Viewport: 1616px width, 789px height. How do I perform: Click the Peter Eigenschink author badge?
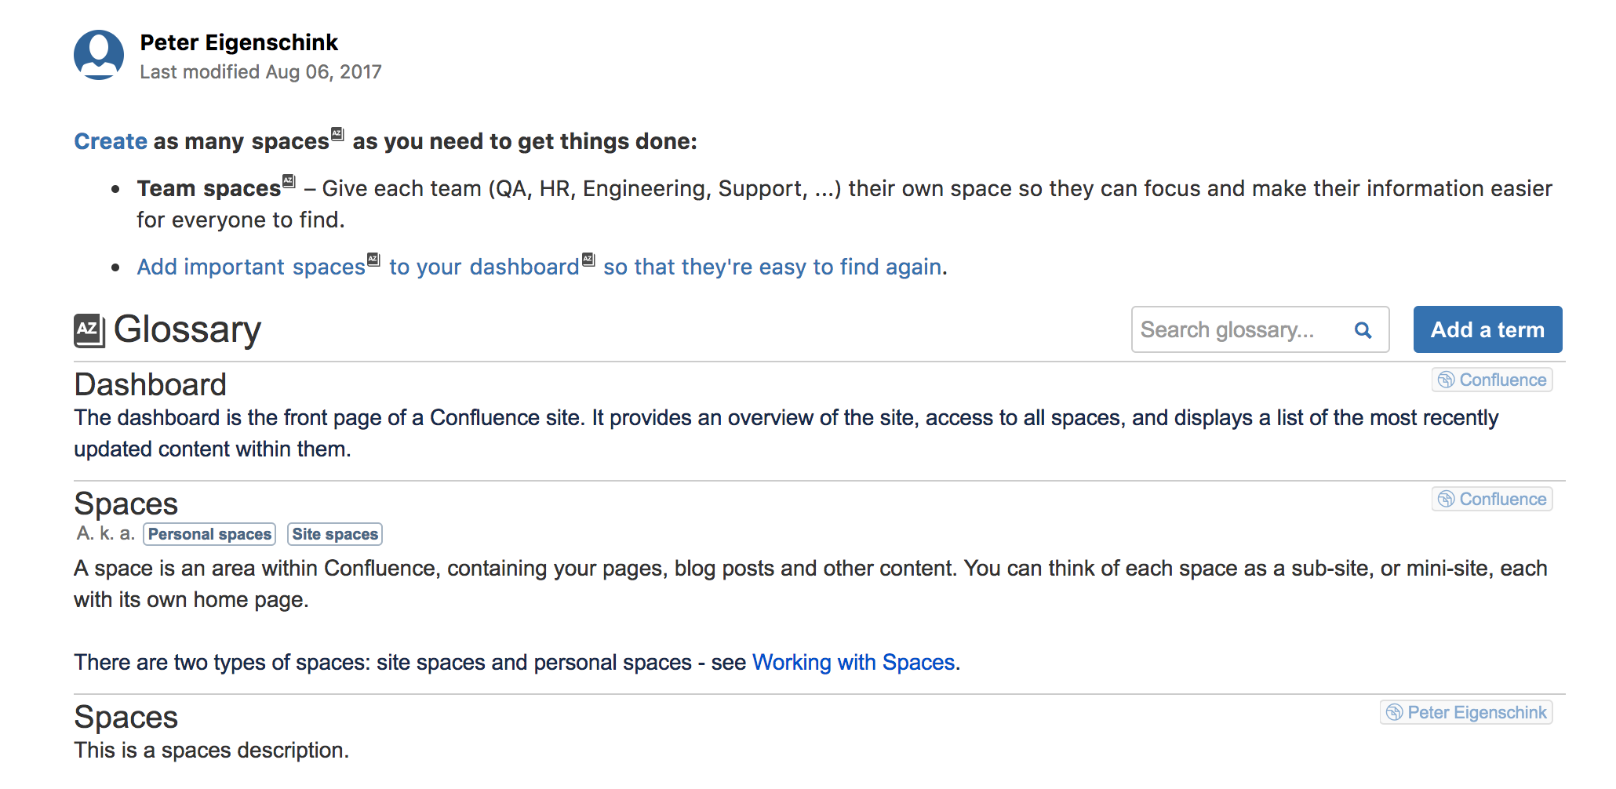tap(1466, 713)
